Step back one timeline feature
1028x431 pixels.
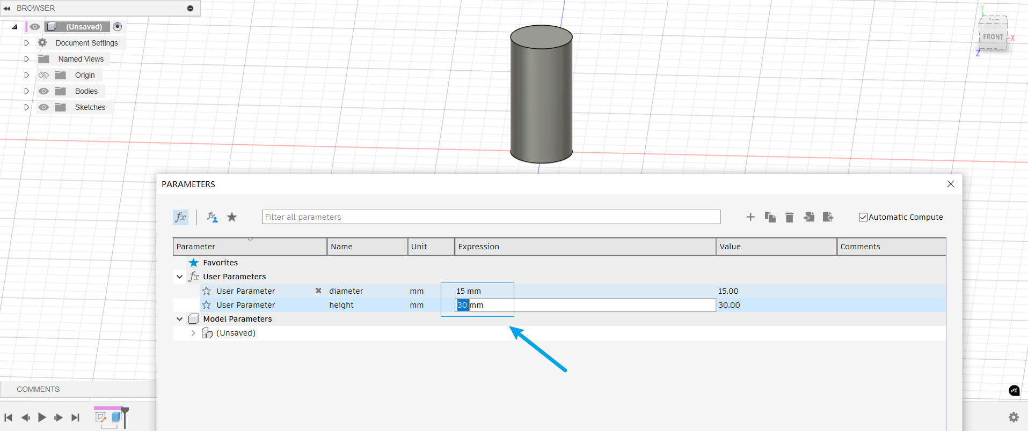click(25, 418)
